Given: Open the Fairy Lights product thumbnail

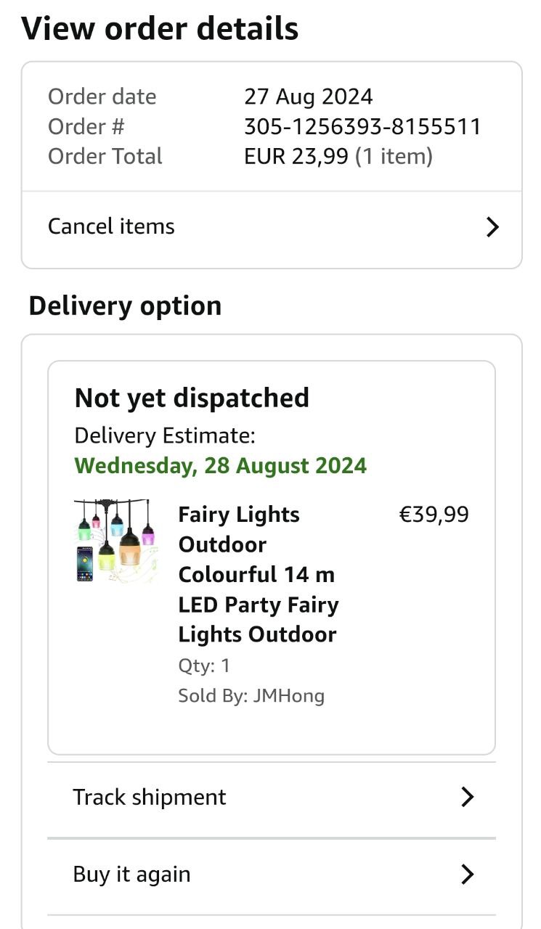Looking at the screenshot, I should (x=115, y=541).
